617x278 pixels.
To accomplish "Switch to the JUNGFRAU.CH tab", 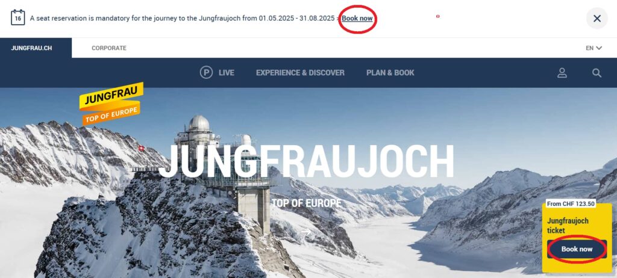I will click(31, 48).
